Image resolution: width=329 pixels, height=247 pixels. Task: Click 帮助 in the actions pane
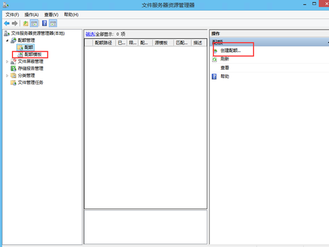pos(224,77)
